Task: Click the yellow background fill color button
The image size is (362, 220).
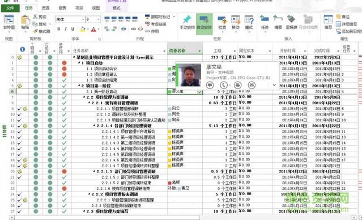Action: coord(82,29)
